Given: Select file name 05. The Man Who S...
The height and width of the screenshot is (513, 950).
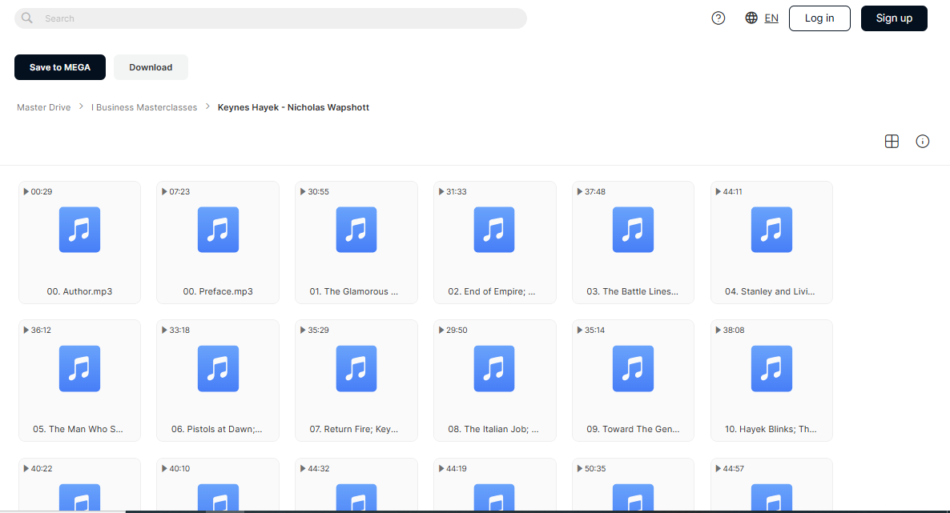Looking at the screenshot, I should pyautogui.click(x=78, y=429).
